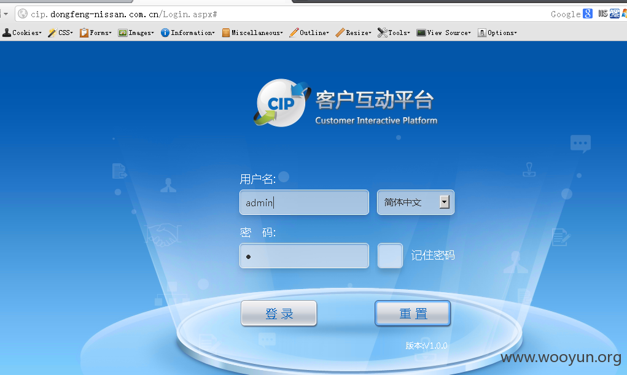Image resolution: width=627 pixels, height=375 pixels.
Task: Click the View Source monitor icon
Action: coord(421,33)
